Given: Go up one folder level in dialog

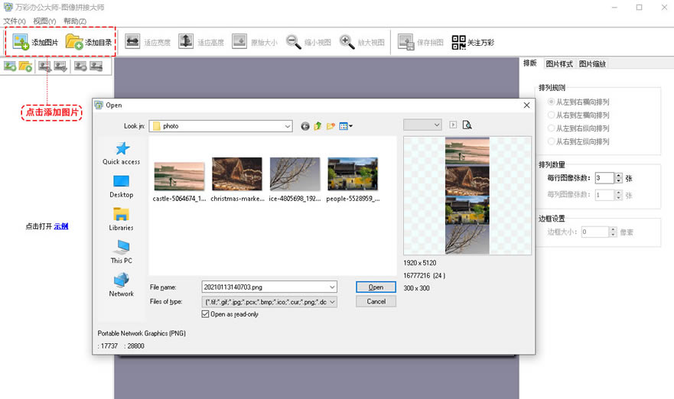Looking at the screenshot, I should pyautogui.click(x=317, y=126).
